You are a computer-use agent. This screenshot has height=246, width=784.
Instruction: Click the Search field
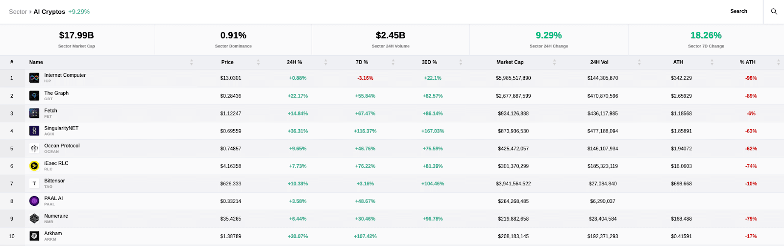(738, 11)
